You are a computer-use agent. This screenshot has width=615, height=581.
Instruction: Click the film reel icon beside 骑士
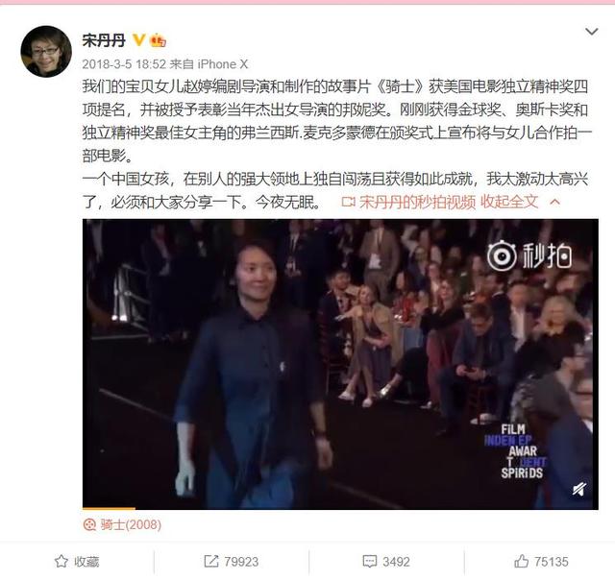coord(89,524)
